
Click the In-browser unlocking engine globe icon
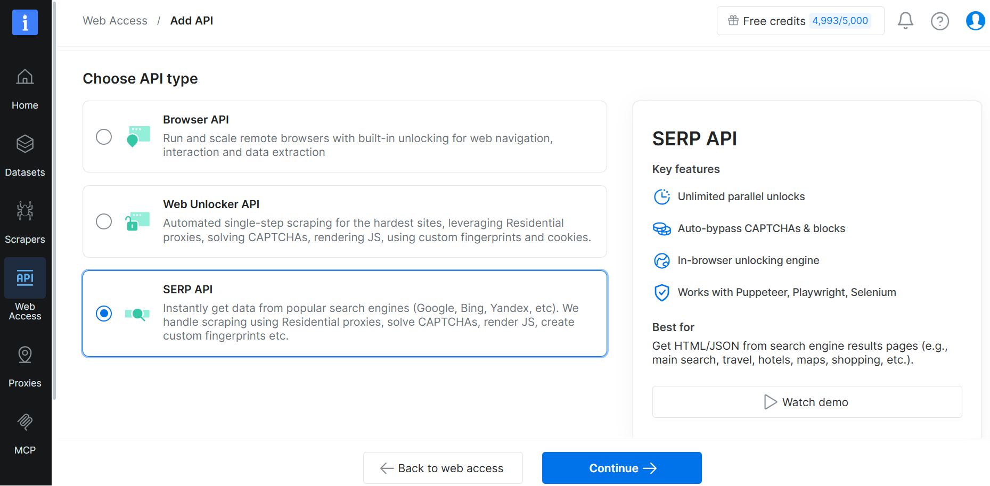click(662, 261)
